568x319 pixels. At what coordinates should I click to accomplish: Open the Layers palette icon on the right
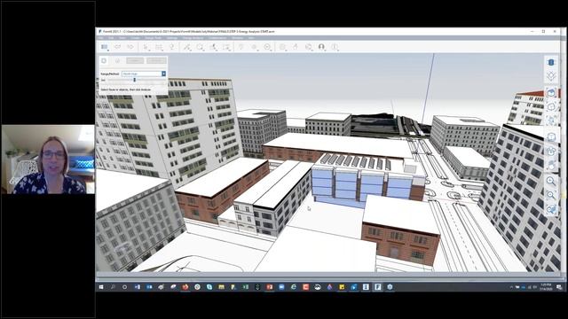(551, 76)
